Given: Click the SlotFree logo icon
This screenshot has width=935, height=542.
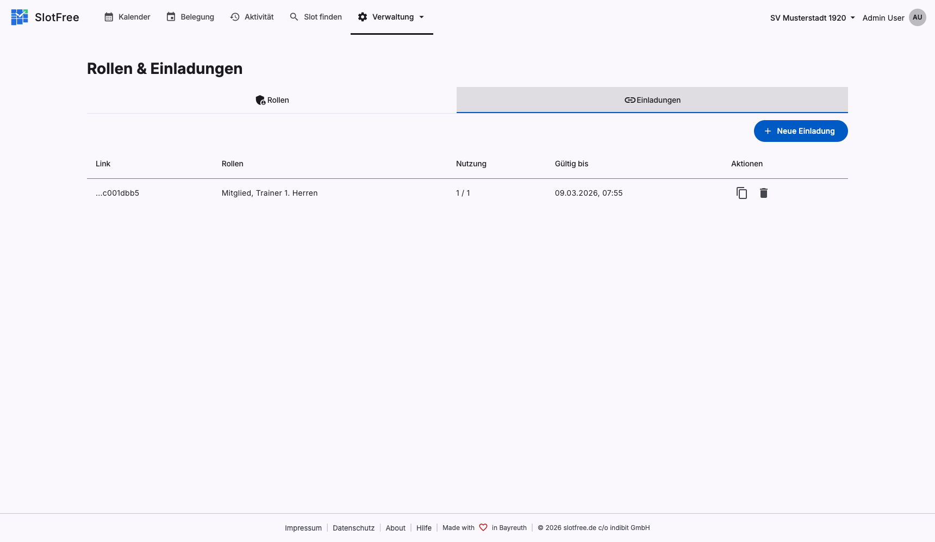Looking at the screenshot, I should 20,17.
